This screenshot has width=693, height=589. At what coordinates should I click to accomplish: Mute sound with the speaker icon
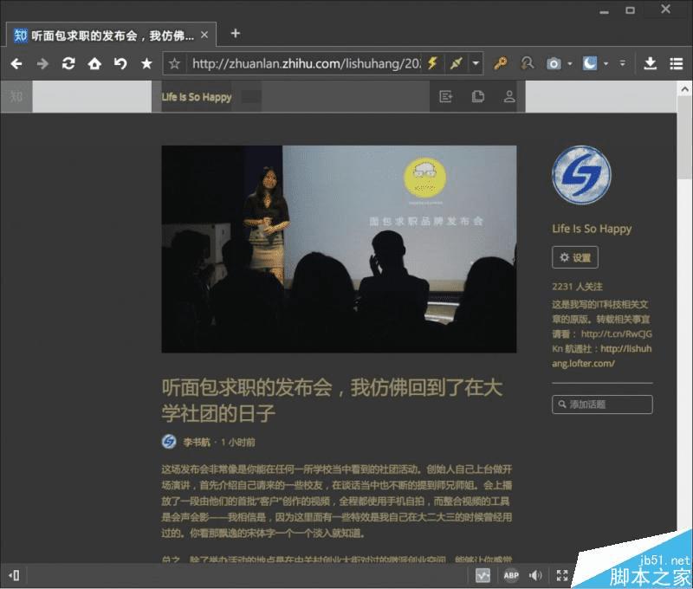click(535, 575)
